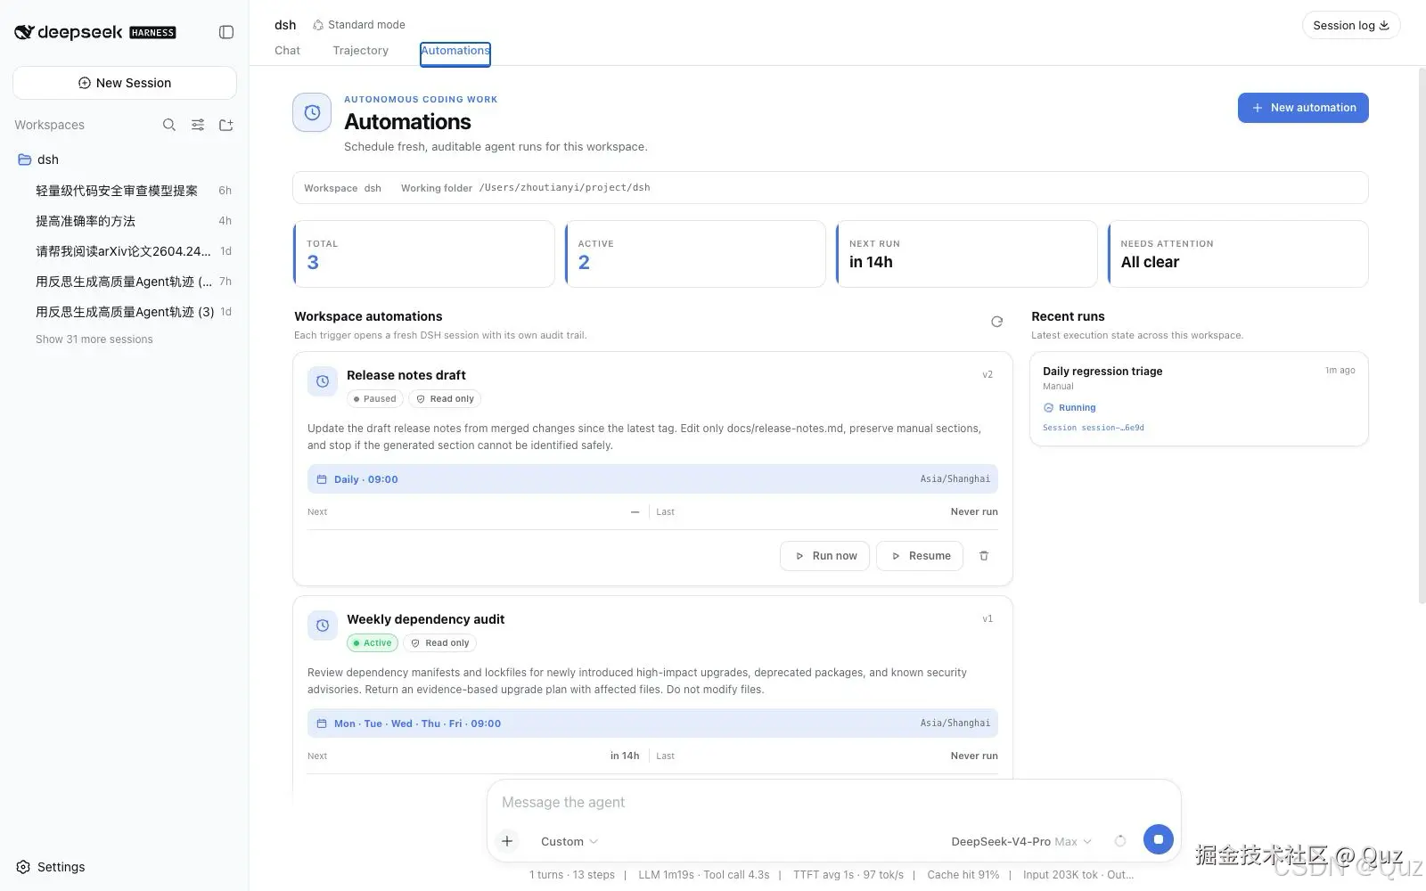Open the 用反思生成高质量Agent轨迹 (3) session
This screenshot has width=1426, height=891.
(125, 312)
